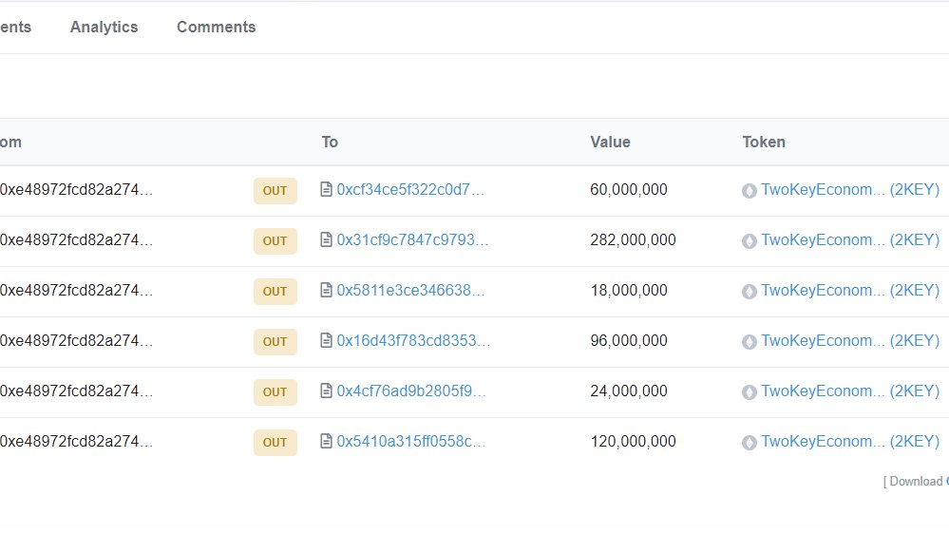The height and width of the screenshot is (534, 949).
Task: Open recipient address 0x5410a315ff0558c...
Action: [411, 441]
